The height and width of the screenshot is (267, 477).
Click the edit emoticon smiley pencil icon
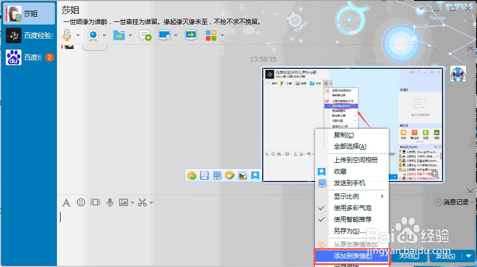click(230, 175)
